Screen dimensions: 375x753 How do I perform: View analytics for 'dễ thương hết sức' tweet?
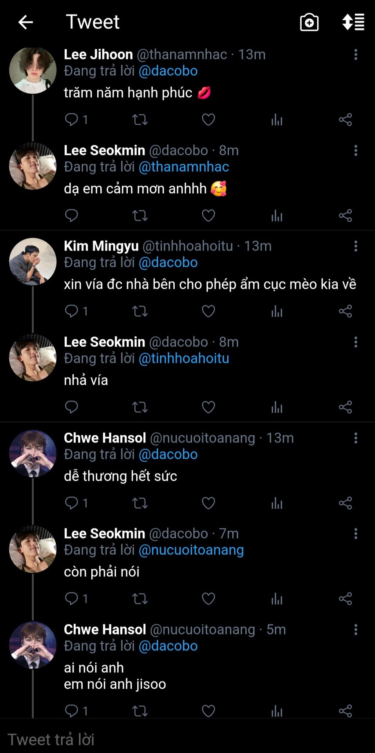[x=277, y=503]
